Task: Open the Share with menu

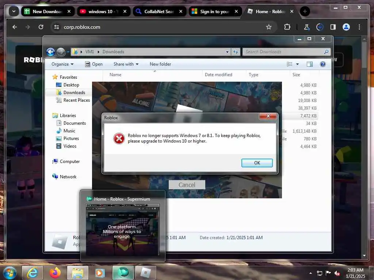Action: [126, 64]
